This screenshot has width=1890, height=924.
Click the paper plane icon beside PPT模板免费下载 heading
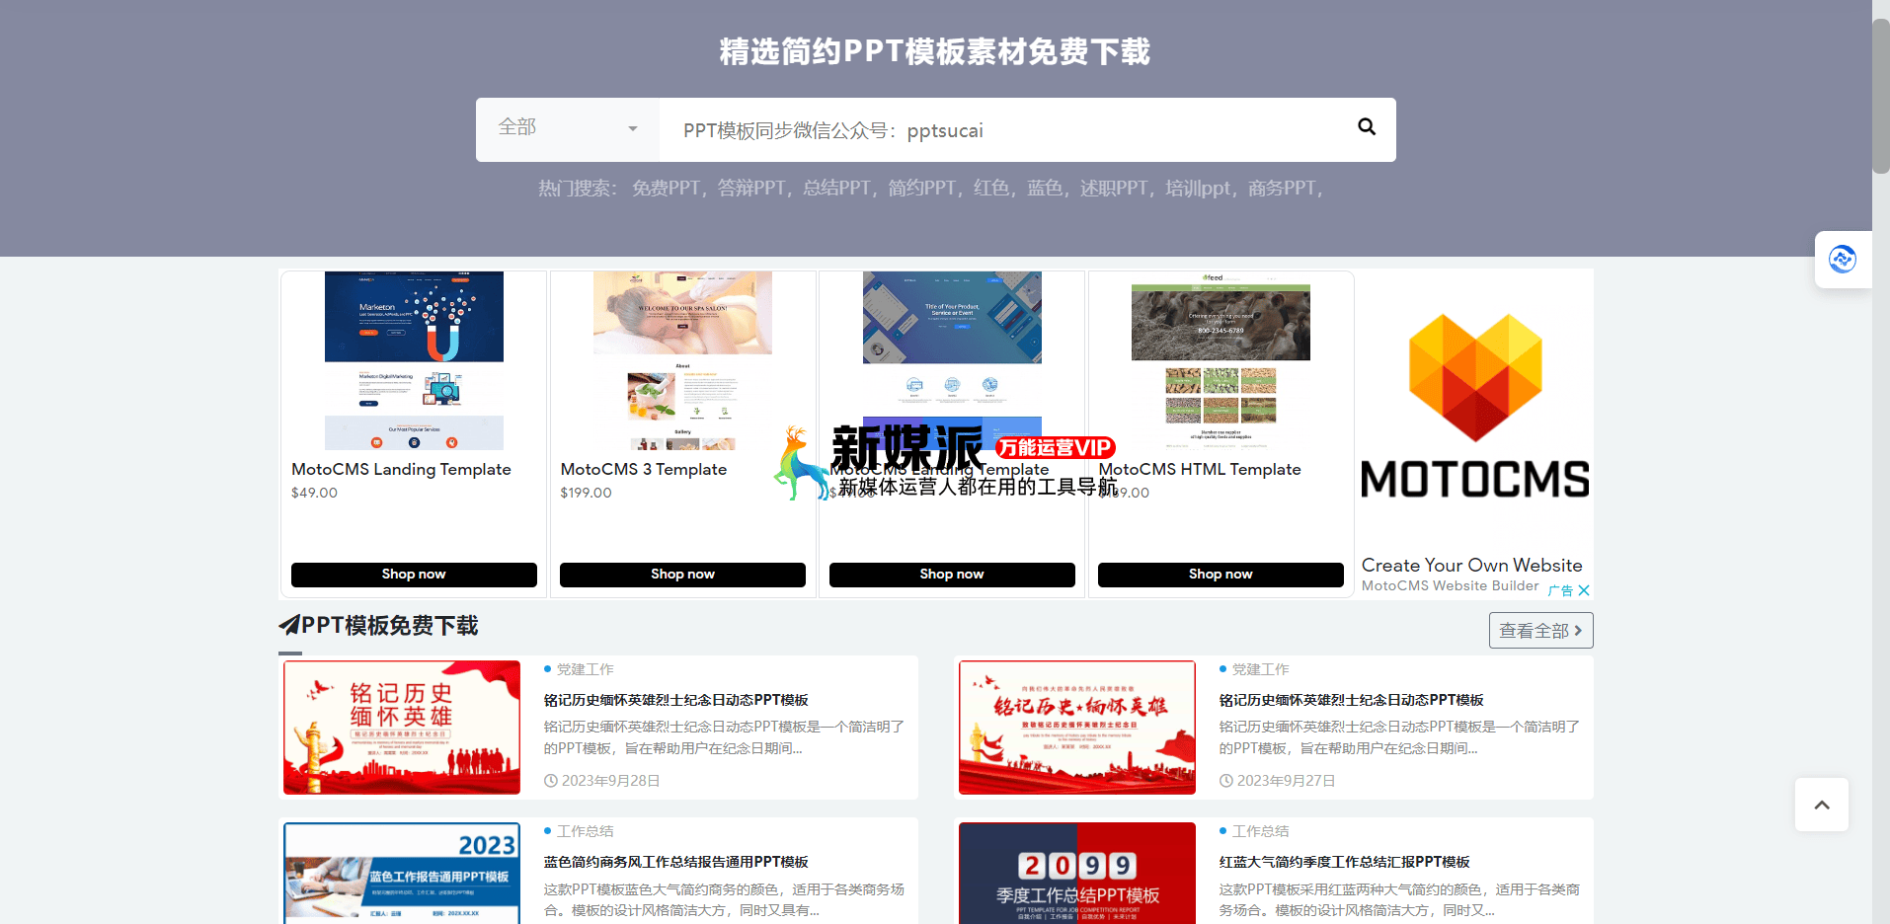pos(289,624)
